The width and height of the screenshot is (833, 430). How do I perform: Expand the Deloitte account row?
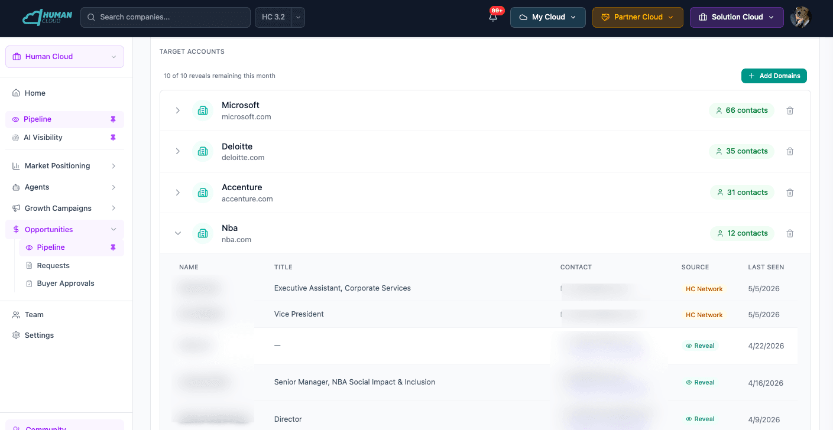(x=177, y=151)
